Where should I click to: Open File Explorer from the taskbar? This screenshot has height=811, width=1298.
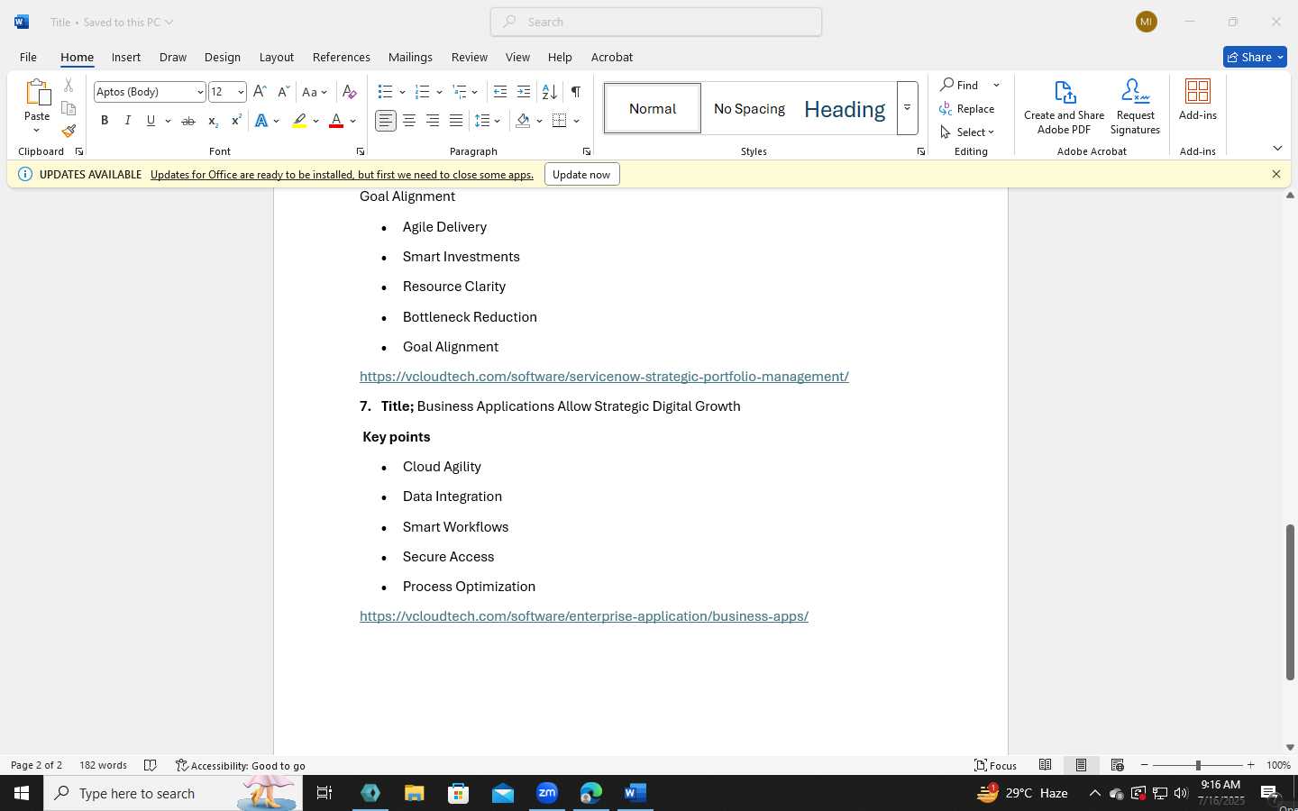pos(414,793)
